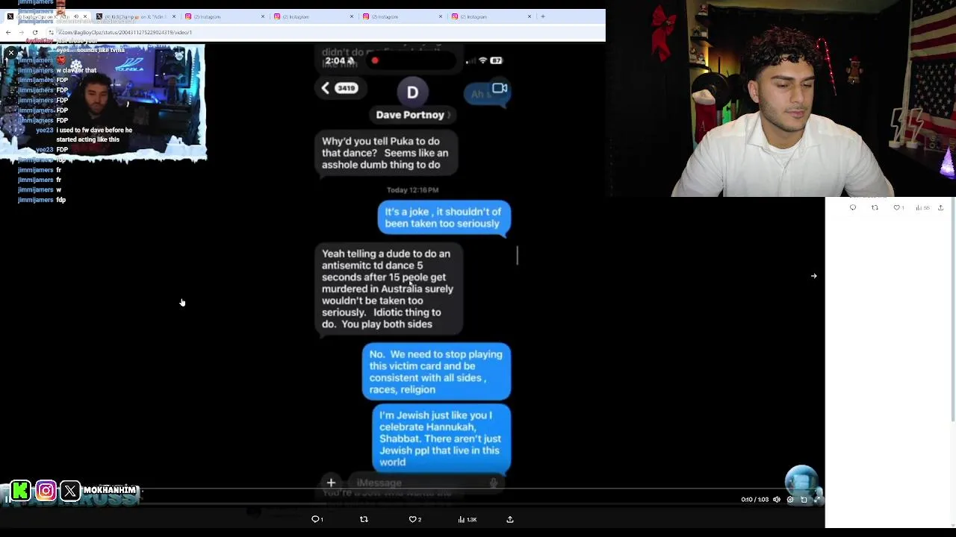Image resolution: width=956 pixels, height=537 pixels.
Task: View 55 views stat in side panel
Action: click(922, 208)
